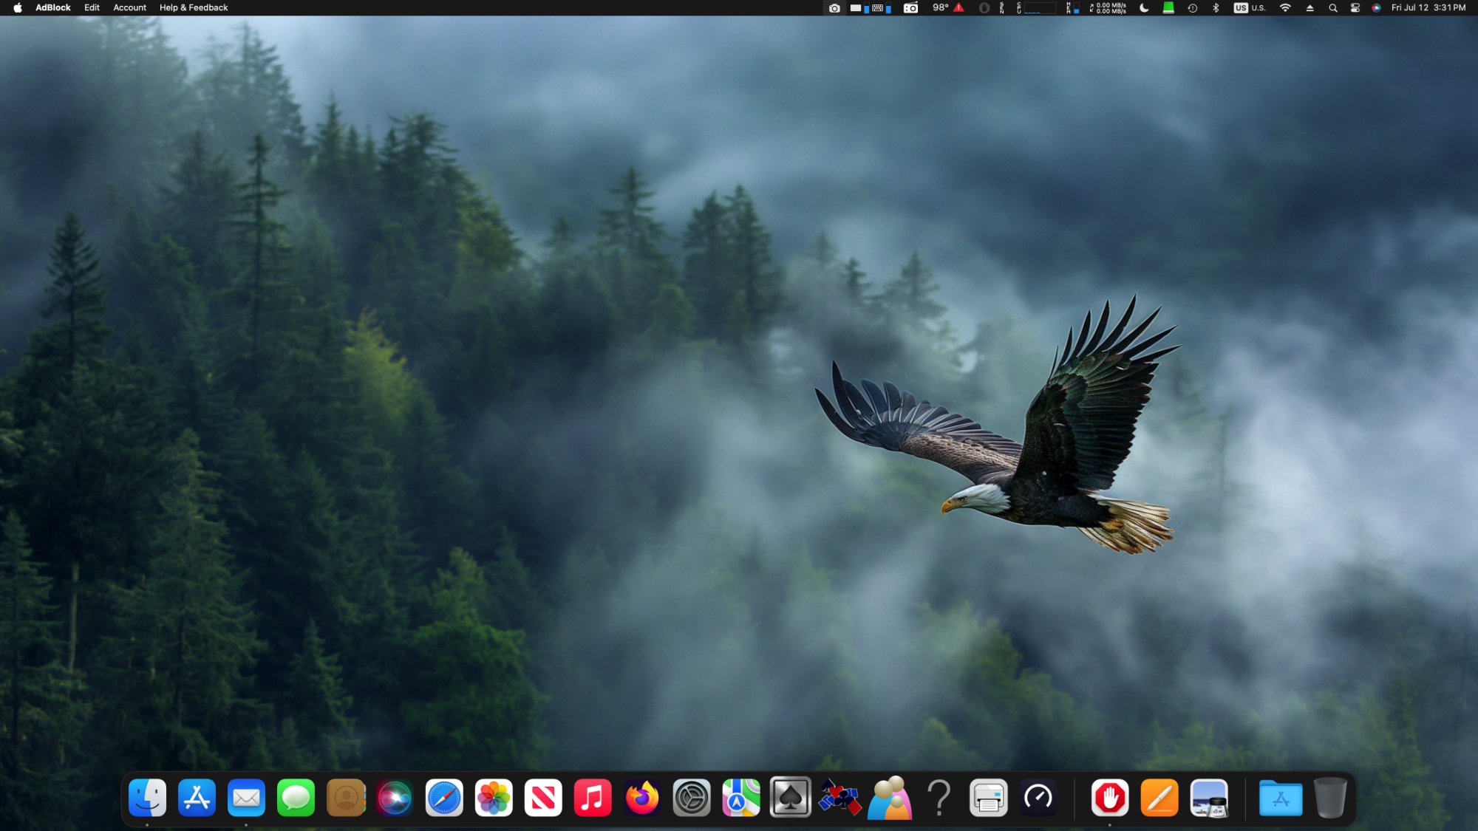Open the Help & Feedback menu

[194, 7]
